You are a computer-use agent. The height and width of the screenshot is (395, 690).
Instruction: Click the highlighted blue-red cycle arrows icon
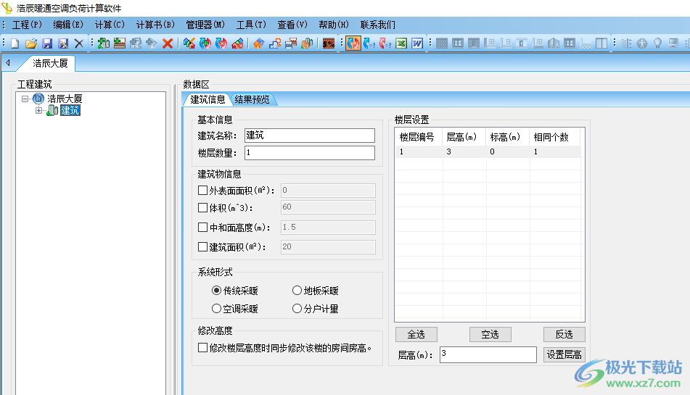point(353,43)
